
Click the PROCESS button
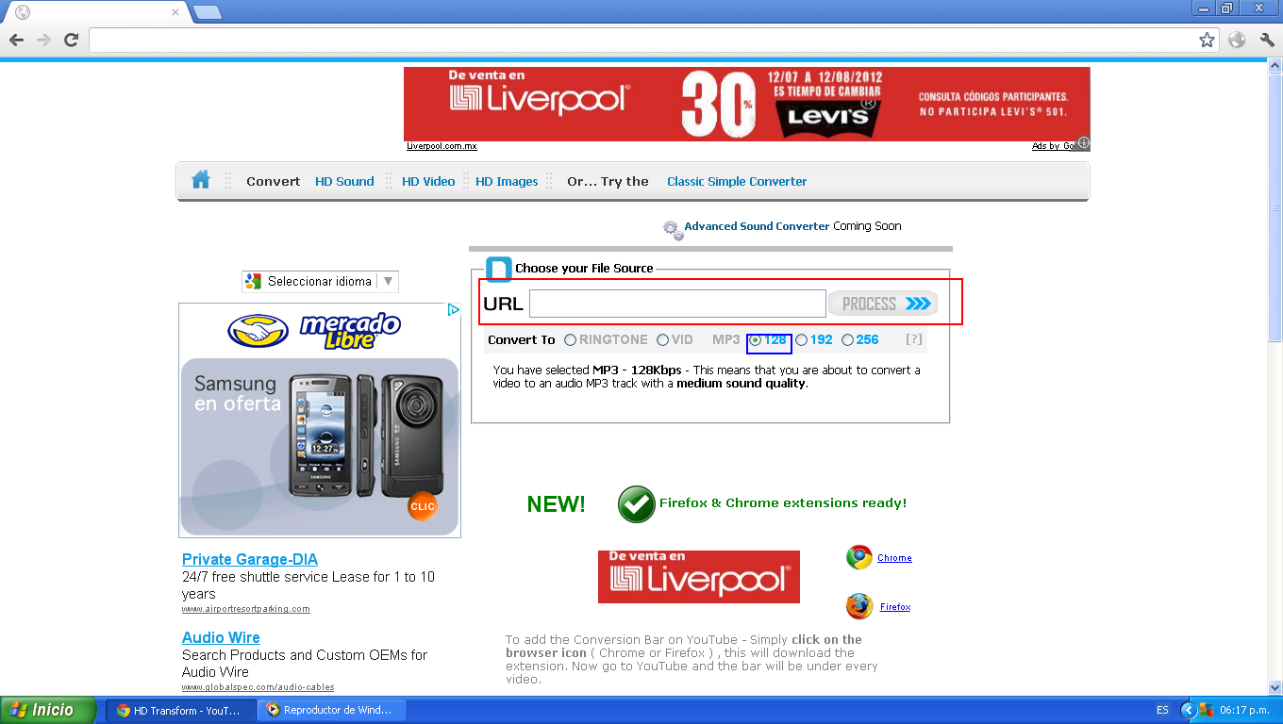[883, 304]
